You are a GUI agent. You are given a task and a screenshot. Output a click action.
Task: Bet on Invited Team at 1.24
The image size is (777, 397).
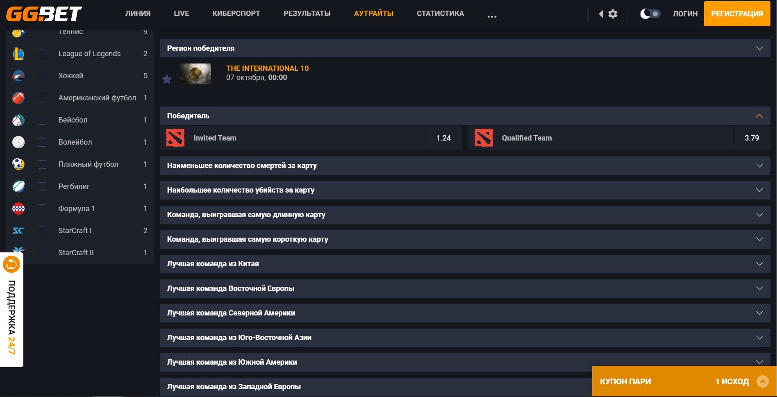[443, 138]
